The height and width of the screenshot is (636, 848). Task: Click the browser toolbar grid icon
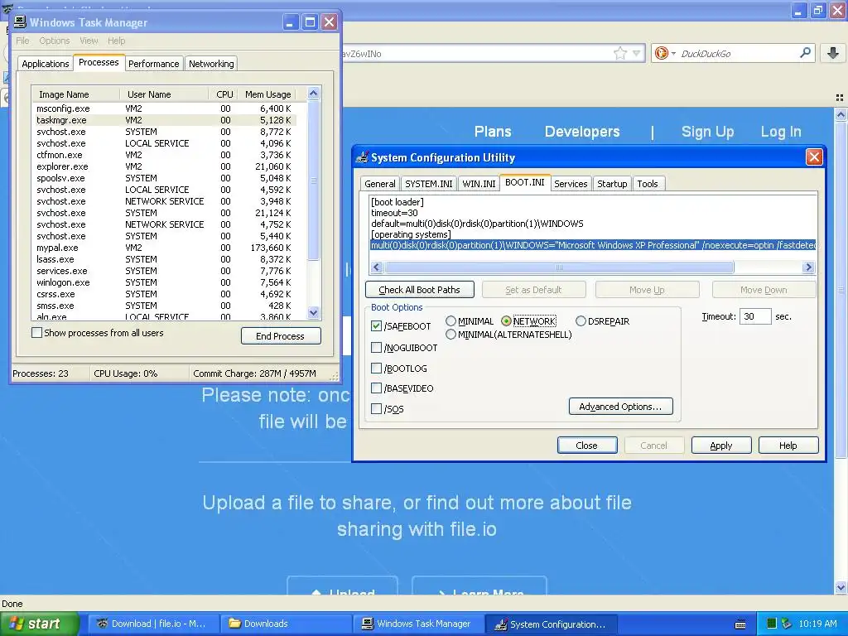[840, 98]
